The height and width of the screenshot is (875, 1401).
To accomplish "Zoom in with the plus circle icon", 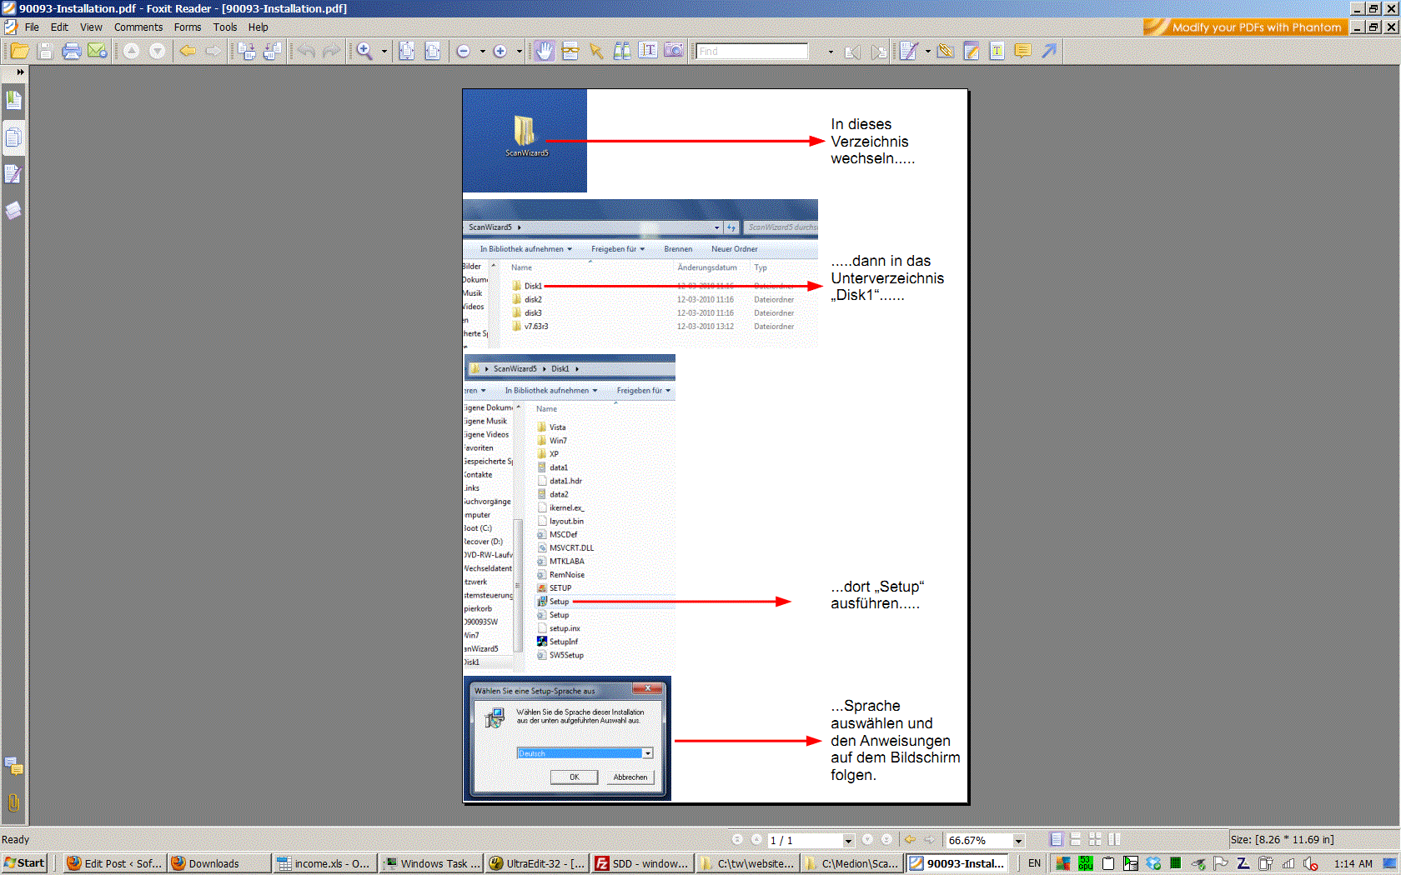I will (x=500, y=52).
